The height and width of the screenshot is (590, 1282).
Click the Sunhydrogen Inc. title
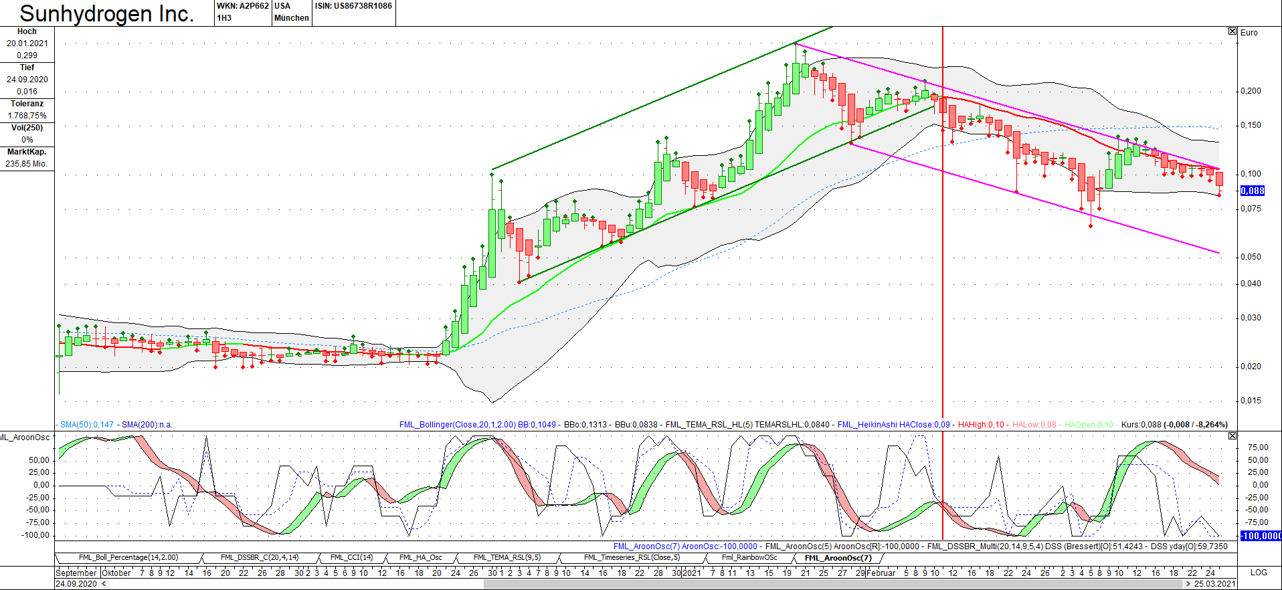coord(107,13)
